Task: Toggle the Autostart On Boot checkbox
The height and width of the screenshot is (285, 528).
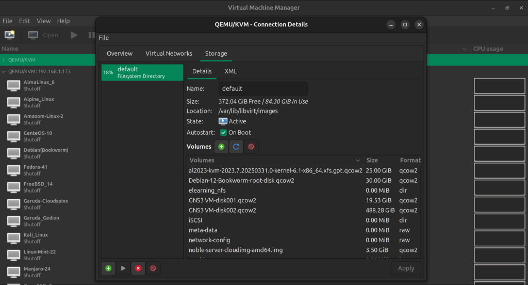Action: [x=223, y=133]
